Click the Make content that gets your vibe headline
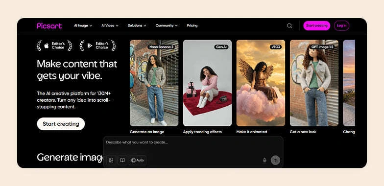The width and height of the screenshot is (384, 186). tap(77, 70)
